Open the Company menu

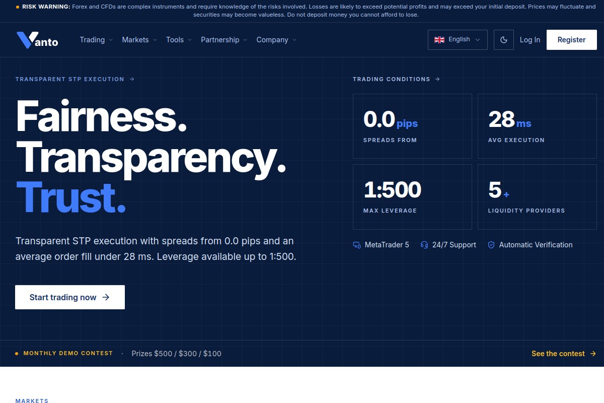click(276, 40)
